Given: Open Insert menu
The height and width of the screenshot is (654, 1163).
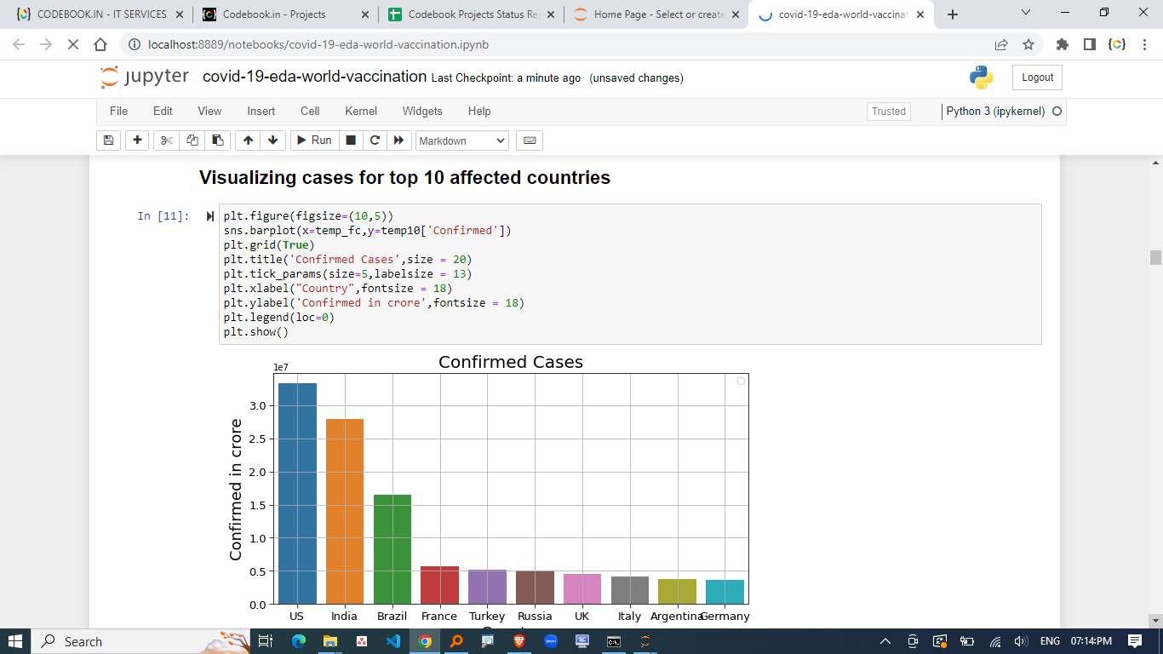Looking at the screenshot, I should tap(261, 111).
